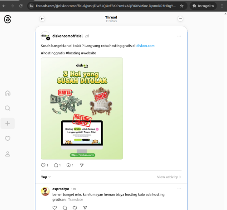The image size is (227, 210).
Task: Click Incognito indicator
Action: coord(203,6)
